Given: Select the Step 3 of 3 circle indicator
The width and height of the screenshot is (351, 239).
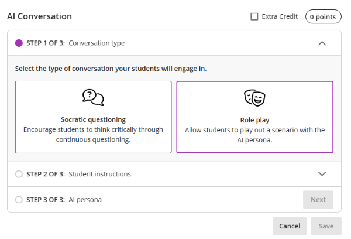Looking at the screenshot, I should (x=19, y=200).
